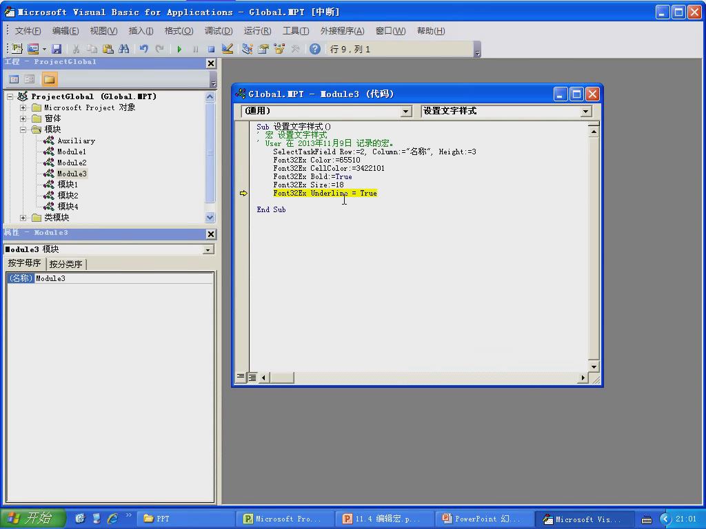Click the code window vertical scroll down arrow
This screenshot has width=706, height=529.
coord(594,366)
